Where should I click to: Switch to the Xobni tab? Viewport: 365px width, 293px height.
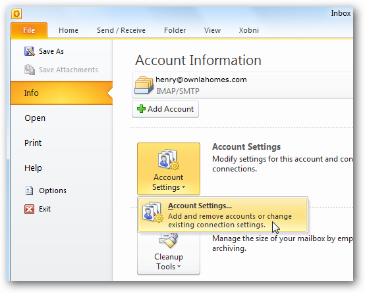[248, 30]
